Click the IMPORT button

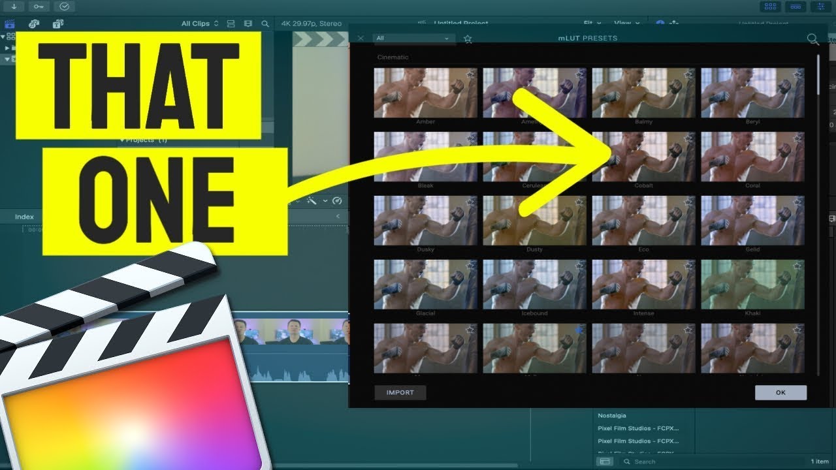pos(400,392)
